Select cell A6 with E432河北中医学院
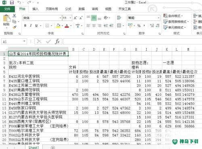 coord(38,77)
